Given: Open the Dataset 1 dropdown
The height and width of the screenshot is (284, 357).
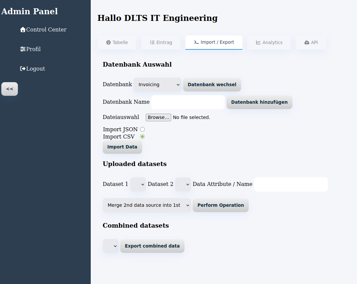Looking at the screenshot, I should click(x=138, y=184).
